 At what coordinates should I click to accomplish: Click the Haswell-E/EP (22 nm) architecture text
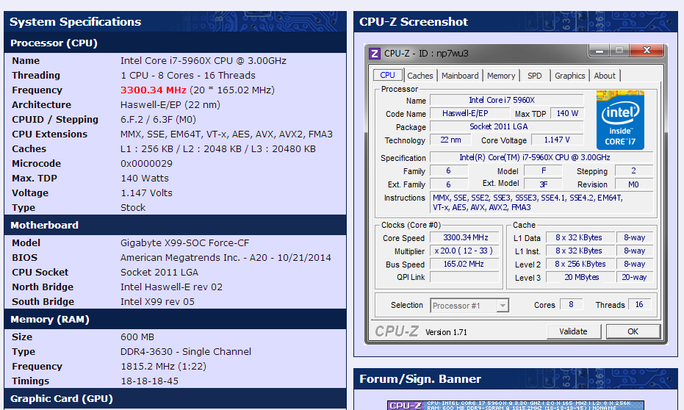[170, 104]
